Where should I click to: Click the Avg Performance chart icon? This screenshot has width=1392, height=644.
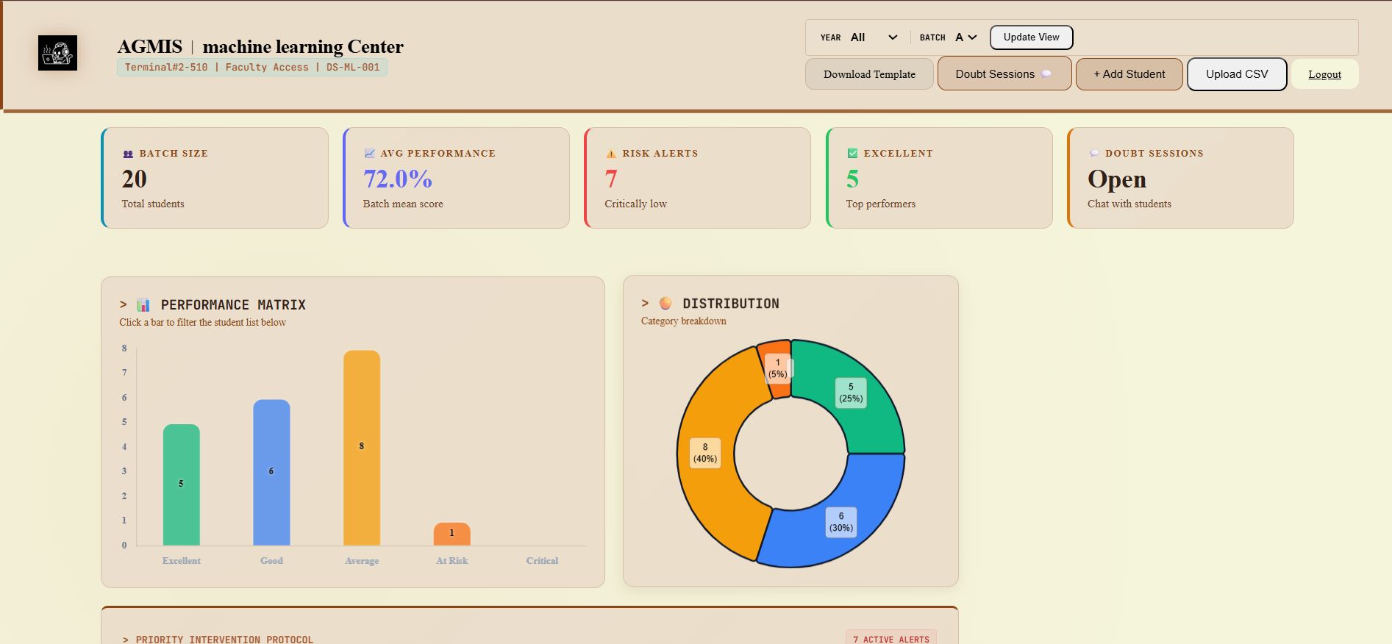point(369,153)
